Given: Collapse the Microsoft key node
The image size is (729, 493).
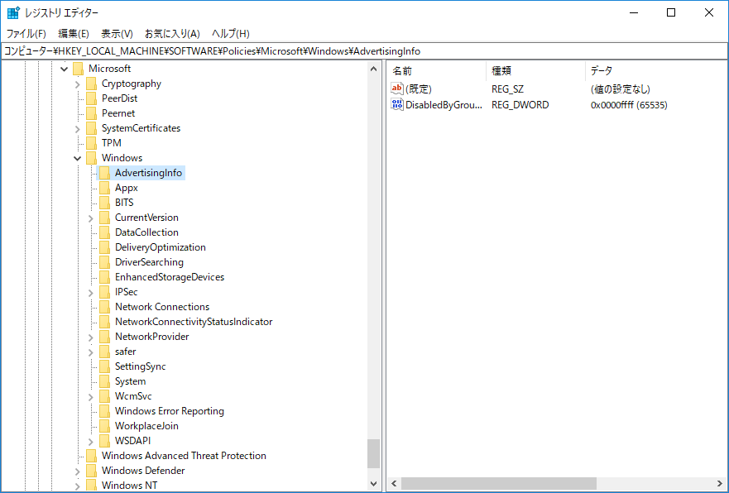Looking at the screenshot, I should [65, 69].
